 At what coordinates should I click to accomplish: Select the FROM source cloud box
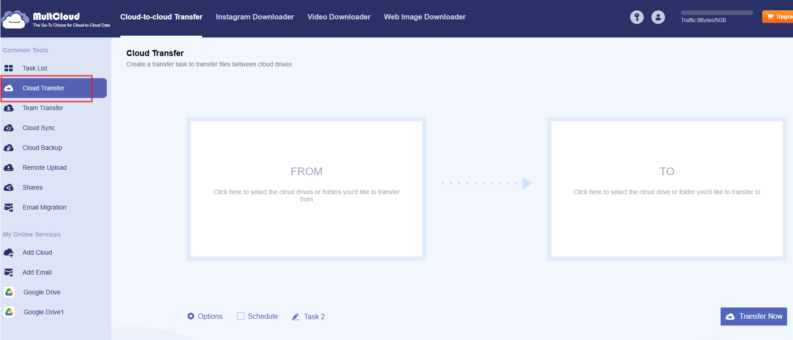coord(306,189)
